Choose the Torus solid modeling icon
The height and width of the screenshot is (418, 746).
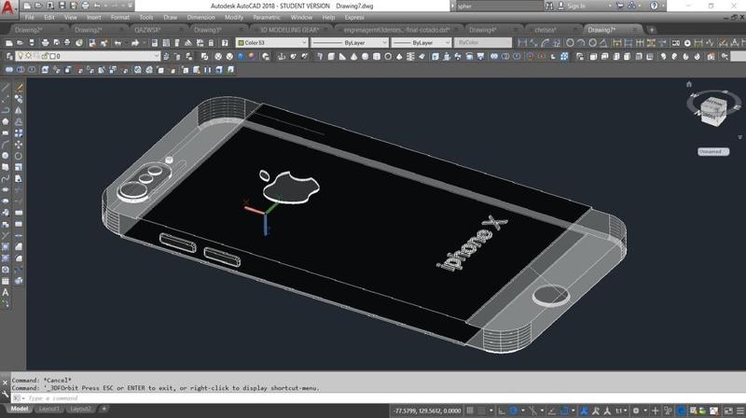(388, 56)
